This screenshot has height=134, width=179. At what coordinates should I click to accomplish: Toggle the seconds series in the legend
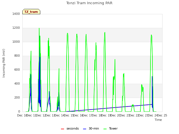pos(70,128)
